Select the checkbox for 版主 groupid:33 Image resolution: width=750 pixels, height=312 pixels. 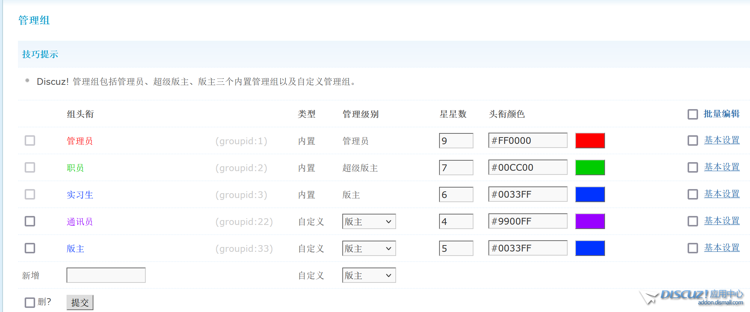[x=30, y=248]
